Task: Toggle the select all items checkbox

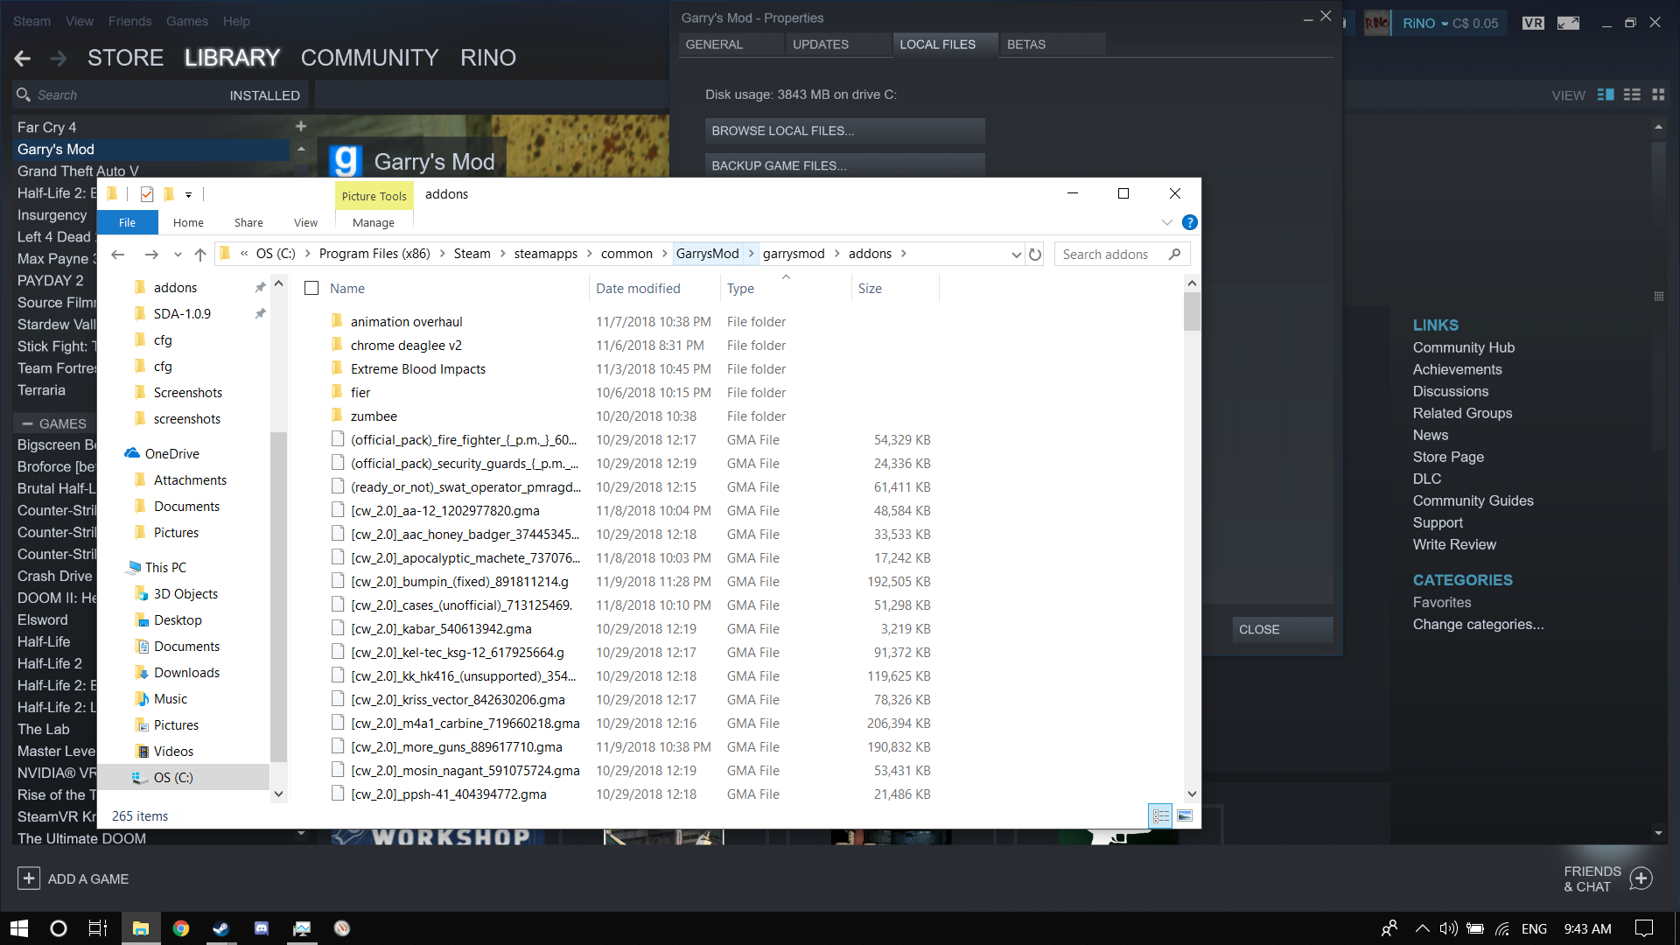Action: pyautogui.click(x=311, y=288)
